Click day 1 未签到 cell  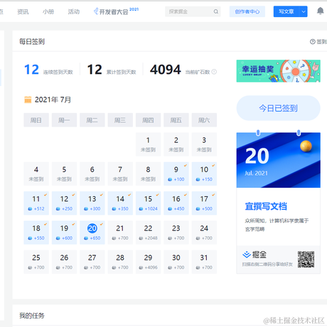pyautogui.click(x=148, y=144)
